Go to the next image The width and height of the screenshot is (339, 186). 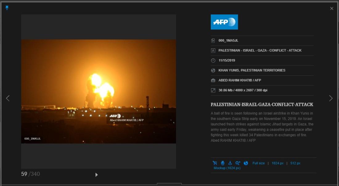[331, 98]
